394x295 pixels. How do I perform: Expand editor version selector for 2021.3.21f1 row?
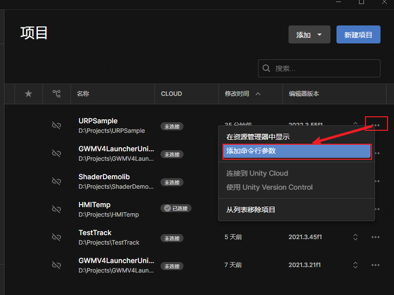point(355,265)
